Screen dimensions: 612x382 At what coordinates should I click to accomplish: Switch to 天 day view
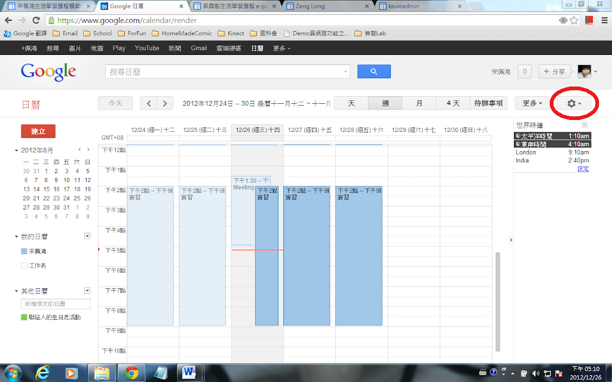[x=351, y=103]
